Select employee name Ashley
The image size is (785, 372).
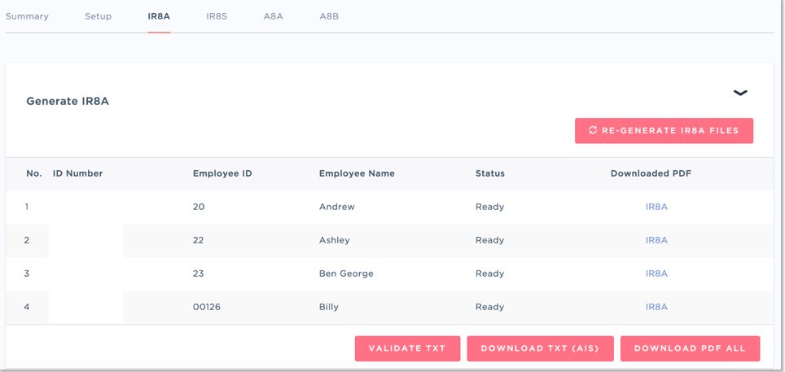click(335, 240)
